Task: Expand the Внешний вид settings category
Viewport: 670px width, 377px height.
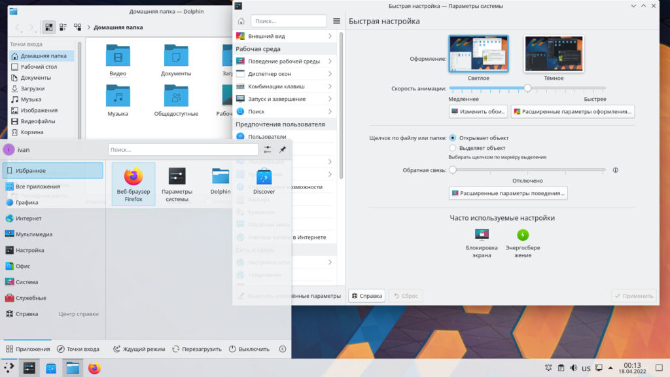Action: pyautogui.click(x=285, y=36)
